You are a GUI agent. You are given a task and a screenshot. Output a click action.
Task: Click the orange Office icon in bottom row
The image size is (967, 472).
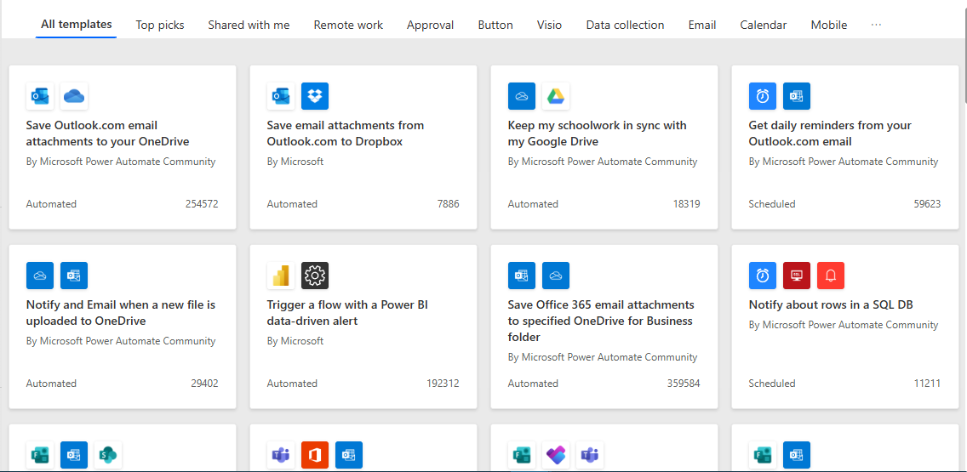pos(315,455)
